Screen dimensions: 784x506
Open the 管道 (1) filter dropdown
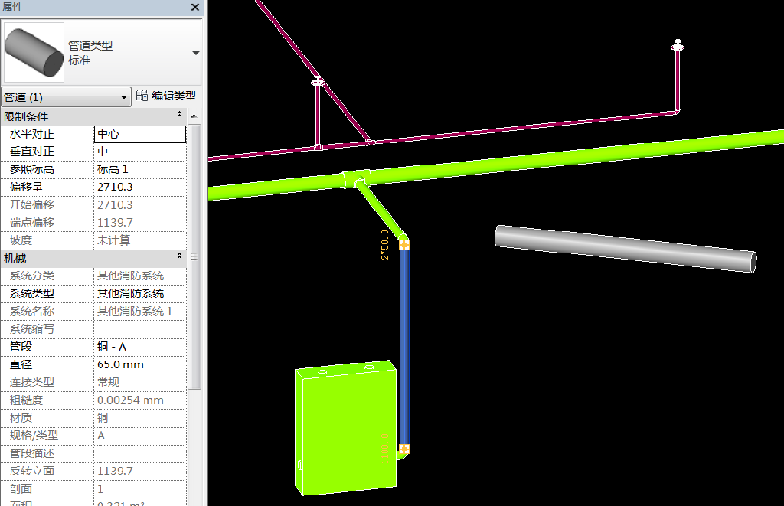click(66, 97)
